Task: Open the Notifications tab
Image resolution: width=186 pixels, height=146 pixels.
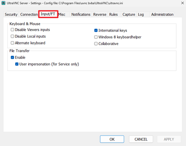Action: (x=81, y=15)
